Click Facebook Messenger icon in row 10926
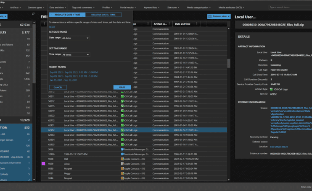 [122, 154]
